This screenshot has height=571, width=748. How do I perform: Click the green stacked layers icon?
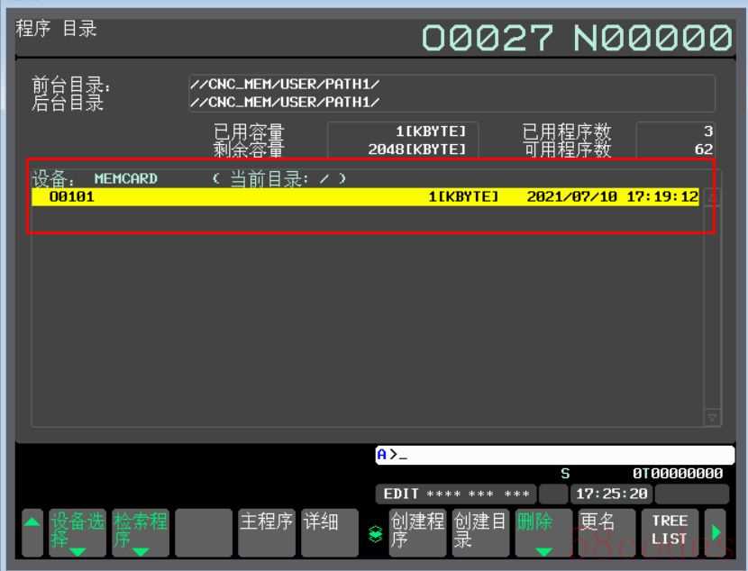376,534
